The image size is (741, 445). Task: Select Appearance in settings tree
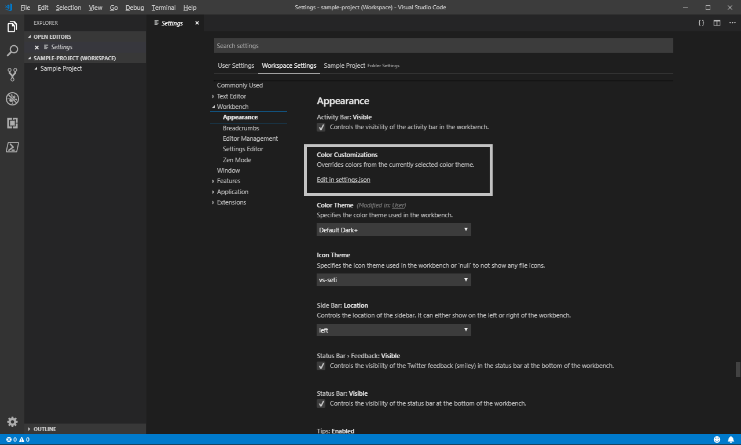click(x=240, y=117)
